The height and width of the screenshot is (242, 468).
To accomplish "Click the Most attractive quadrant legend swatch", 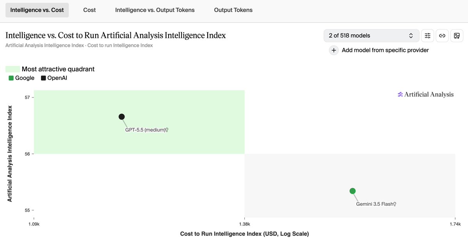I will (x=13, y=69).
